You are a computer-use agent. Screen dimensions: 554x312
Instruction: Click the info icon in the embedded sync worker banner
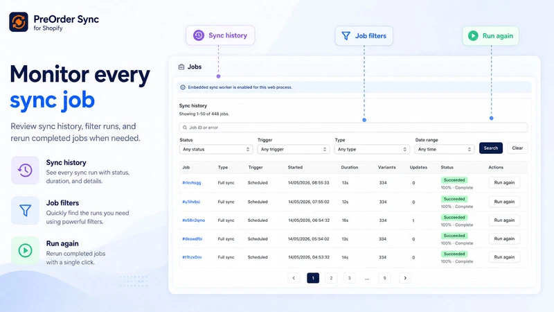183,87
